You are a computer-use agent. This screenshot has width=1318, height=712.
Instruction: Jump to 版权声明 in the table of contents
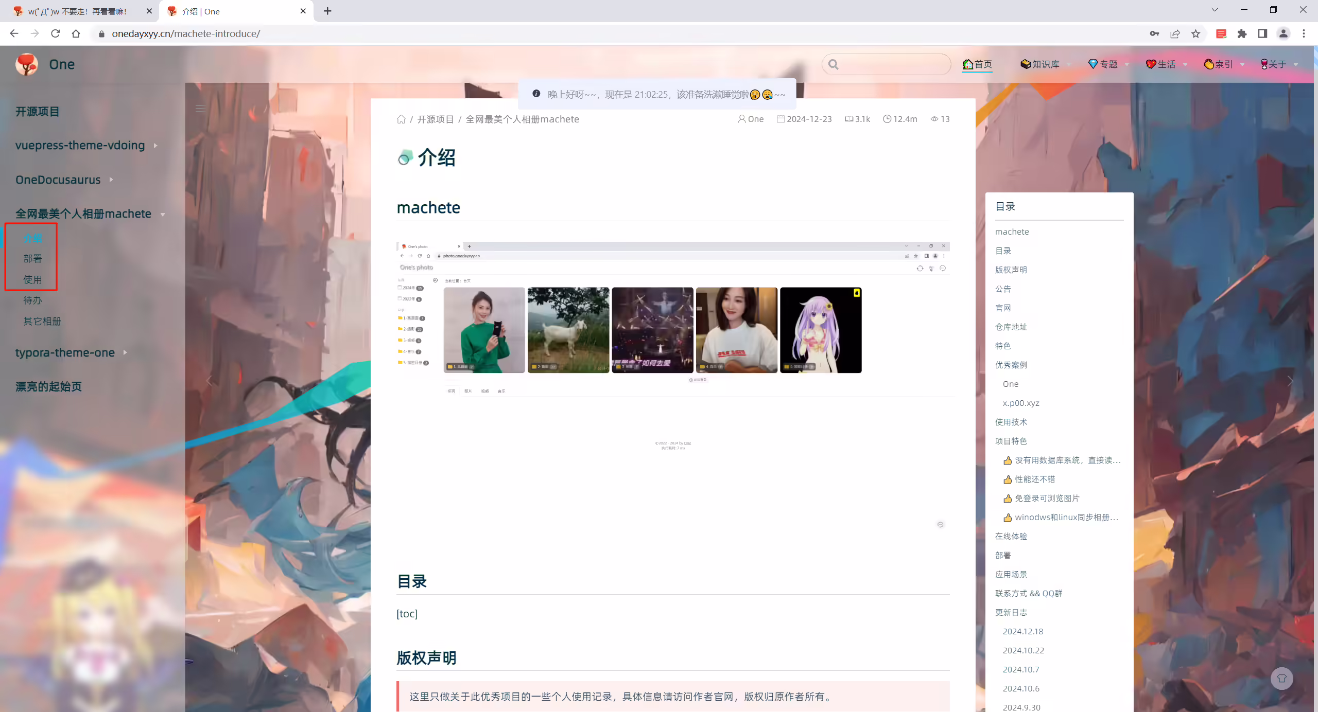(1011, 270)
